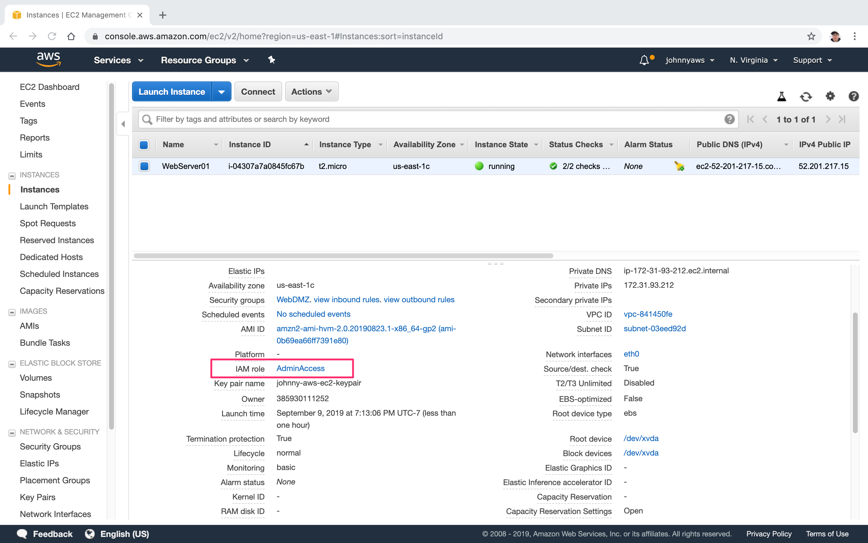Open the help question mark icon
This screenshot has width=868, height=543.
click(854, 96)
